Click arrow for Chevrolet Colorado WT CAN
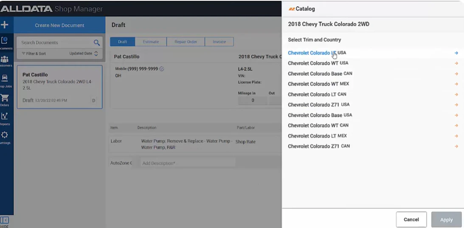Screen dimensions: 464x228 (456, 126)
